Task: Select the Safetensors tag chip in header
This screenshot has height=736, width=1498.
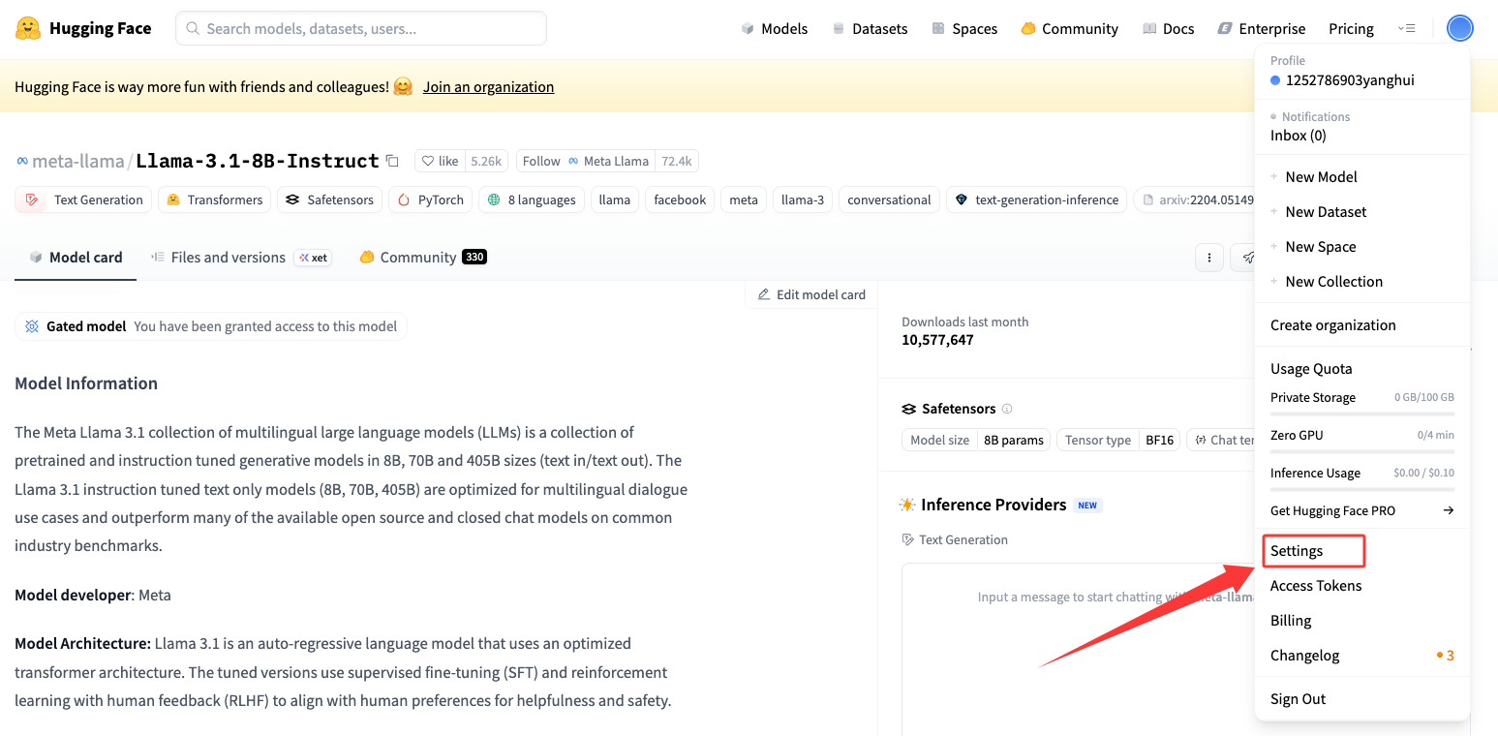Action: [329, 199]
